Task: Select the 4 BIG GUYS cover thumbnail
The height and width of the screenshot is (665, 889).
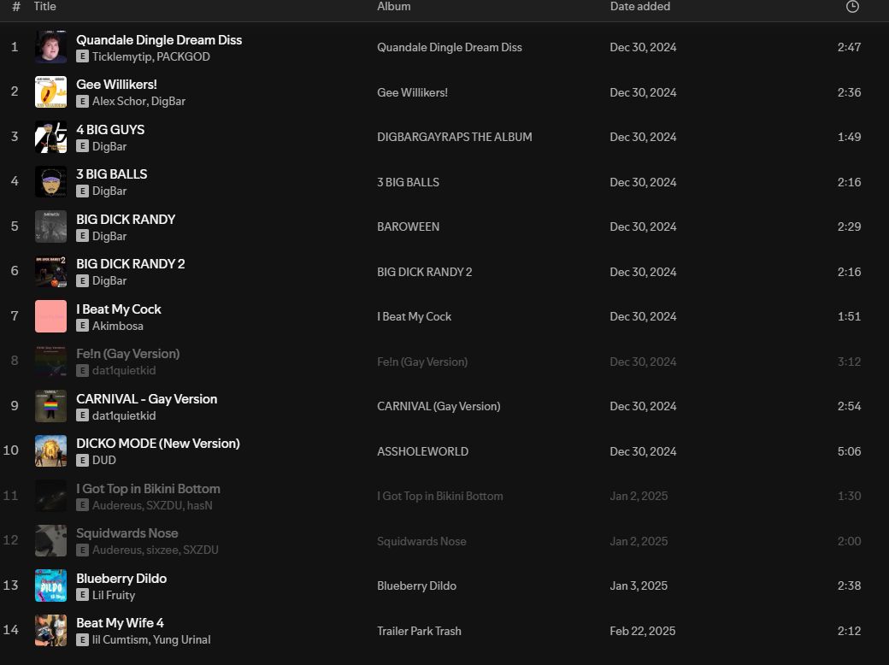Action: point(50,137)
